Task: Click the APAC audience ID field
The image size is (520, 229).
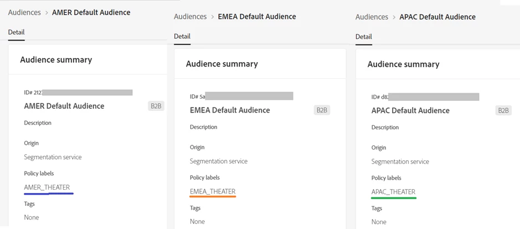Action: [x=425, y=97]
